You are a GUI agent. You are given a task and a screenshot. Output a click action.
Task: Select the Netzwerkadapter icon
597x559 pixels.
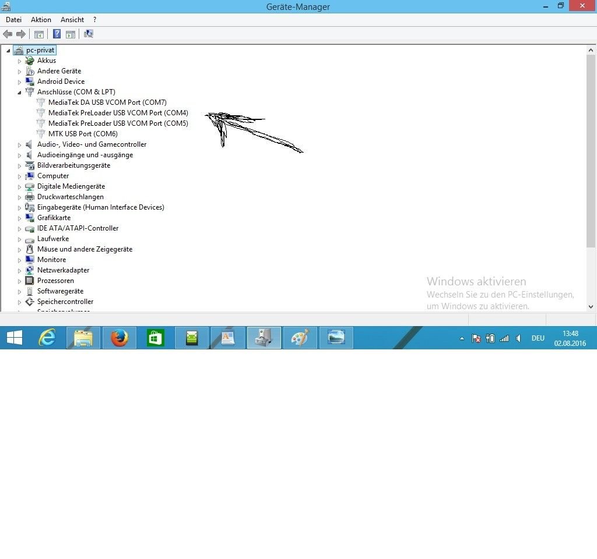pyautogui.click(x=30, y=270)
